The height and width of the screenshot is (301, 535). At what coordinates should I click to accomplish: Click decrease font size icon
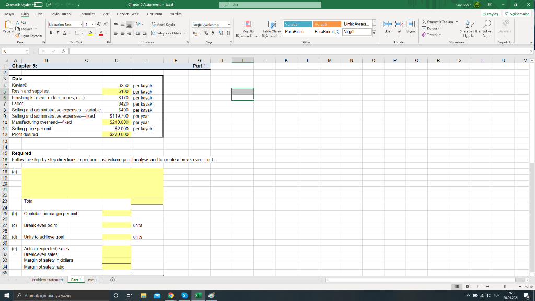106,24
